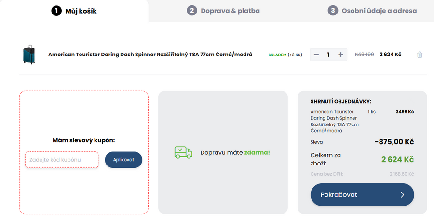Click the Pokračovat button label
This screenshot has height=220, width=434.
339,195
